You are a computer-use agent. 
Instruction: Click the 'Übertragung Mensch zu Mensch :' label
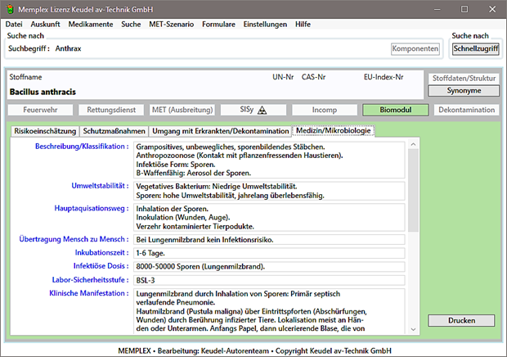pyautogui.click(x=74, y=239)
